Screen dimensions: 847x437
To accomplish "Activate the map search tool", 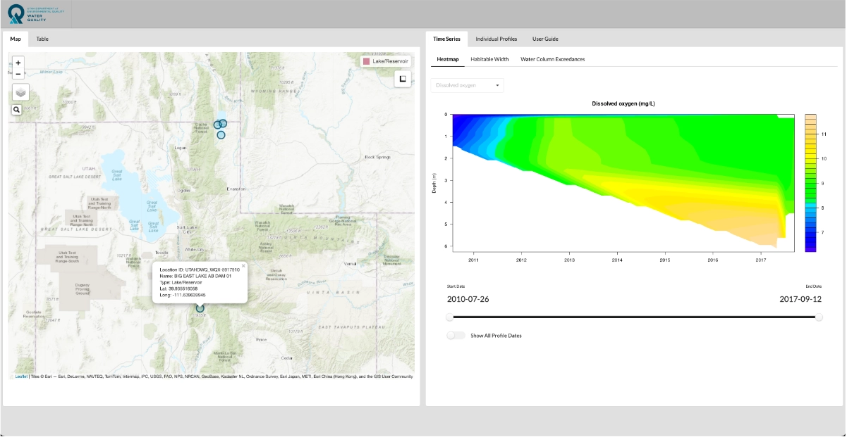I will click(x=16, y=109).
